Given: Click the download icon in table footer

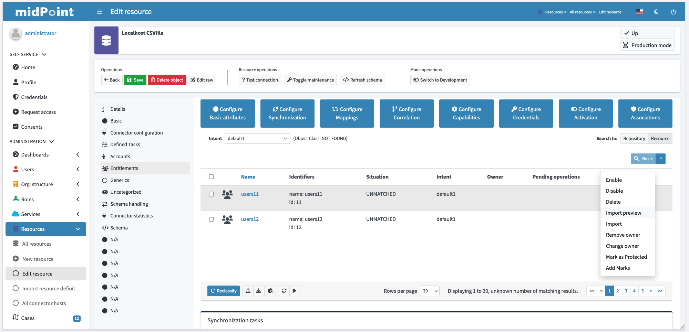Looking at the screenshot, I should click(259, 291).
